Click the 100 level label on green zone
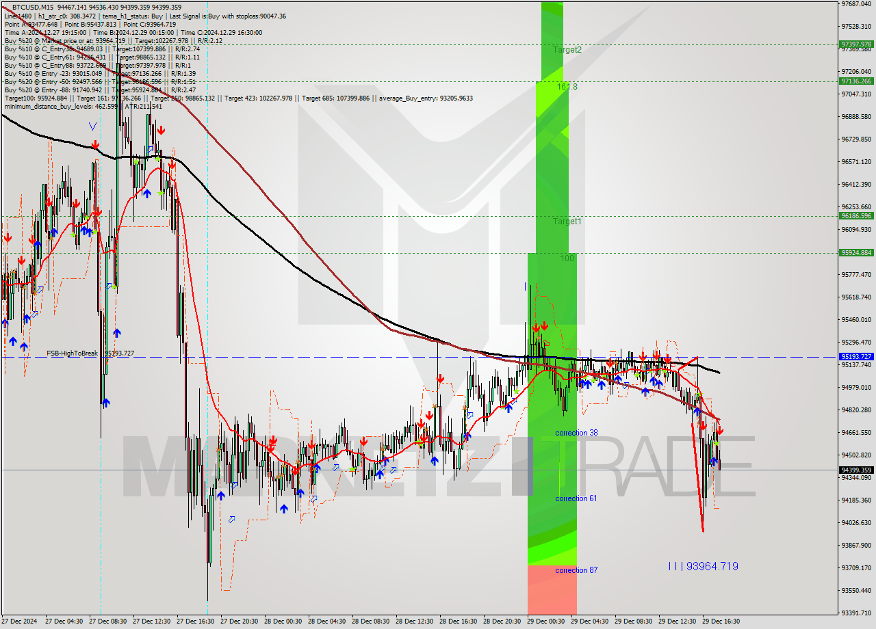Screen dimensions: 876x629 567,258
